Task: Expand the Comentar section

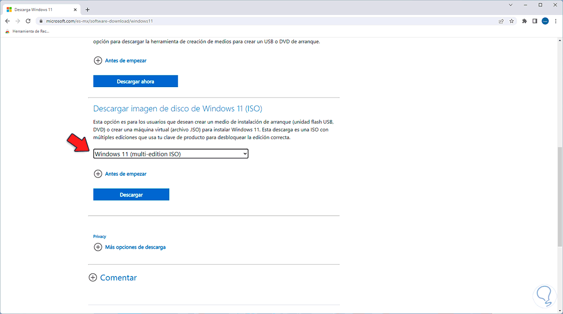Action: (x=113, y=277)
